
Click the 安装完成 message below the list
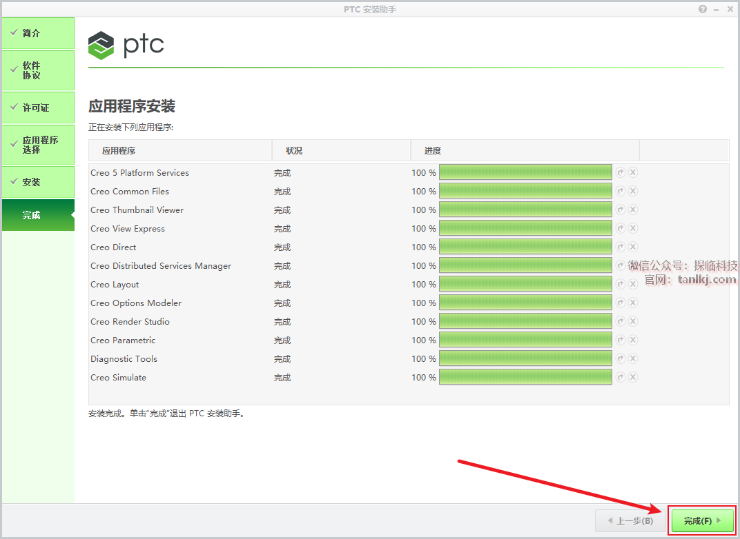pos(166,414)
